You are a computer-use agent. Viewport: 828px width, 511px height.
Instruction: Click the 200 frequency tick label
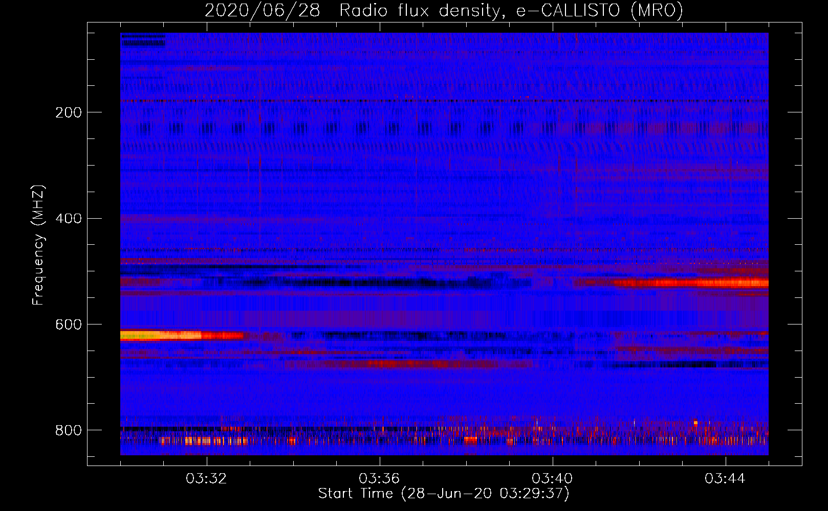click(69, 112)
